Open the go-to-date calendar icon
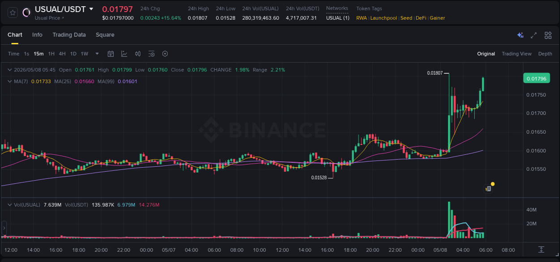Viewport: 560px width, 262px height. click(111, 54)
